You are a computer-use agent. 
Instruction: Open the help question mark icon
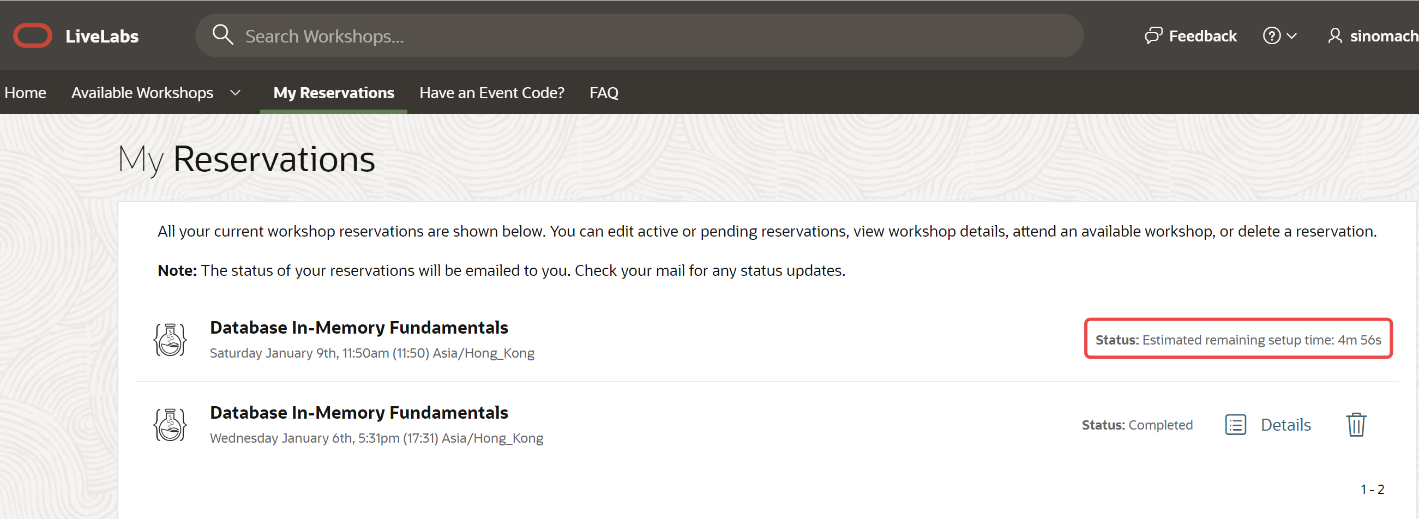tap(1271, 36)
